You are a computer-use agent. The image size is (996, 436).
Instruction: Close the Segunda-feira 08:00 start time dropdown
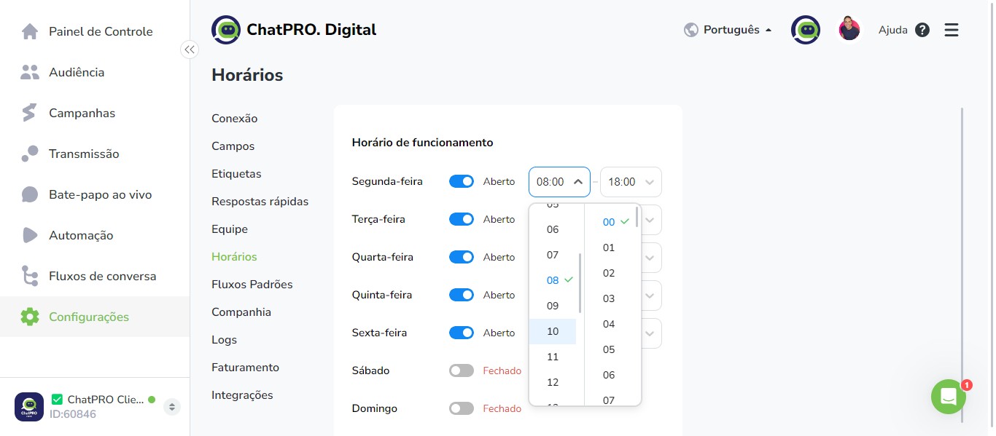559,182
